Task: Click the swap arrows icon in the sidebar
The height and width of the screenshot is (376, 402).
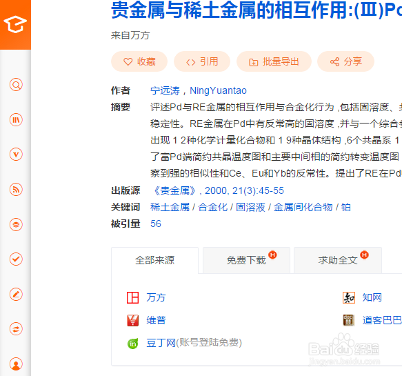Action: [x=16, y=329]
